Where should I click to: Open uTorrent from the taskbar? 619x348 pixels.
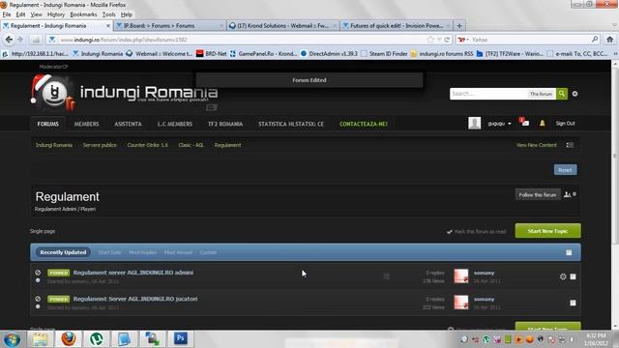pos(97,338)
